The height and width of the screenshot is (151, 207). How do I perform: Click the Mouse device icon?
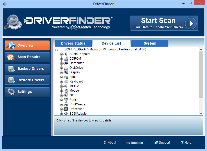tap(66, 91)
